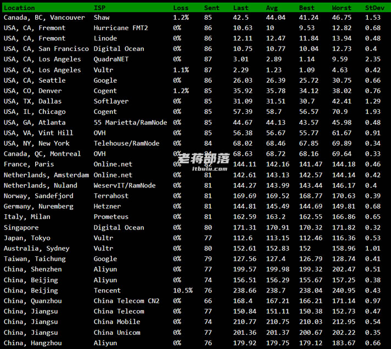Click the QuadraNET ISP entry
Image resolution: width=391 pixels, height=349 pixels.
click(x=111, y=59)
